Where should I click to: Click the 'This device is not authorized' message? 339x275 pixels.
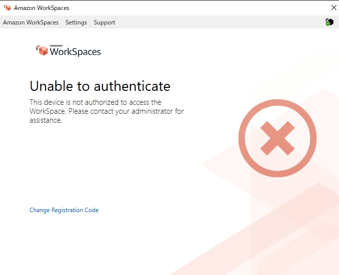pyautogui.click(x=106, y=111)
